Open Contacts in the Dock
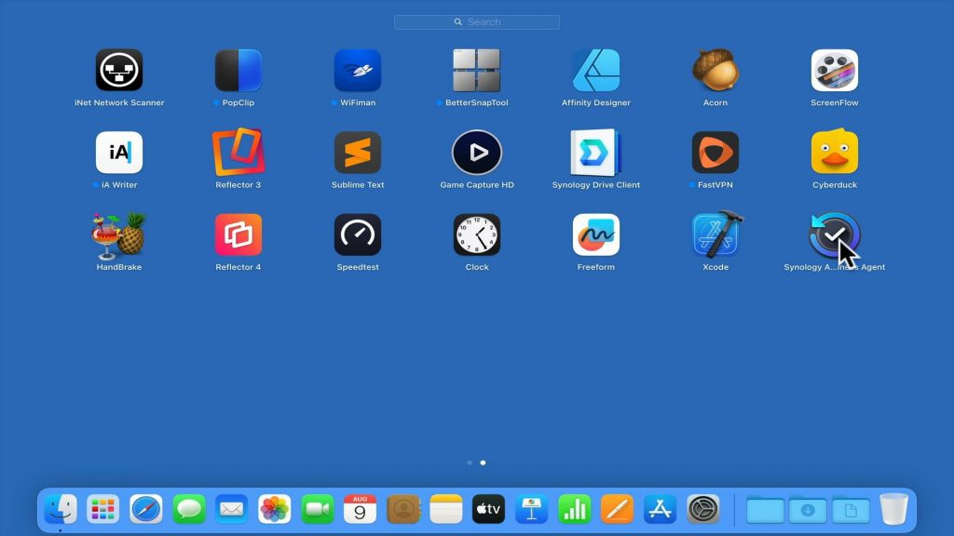Screen dimensions: 954x536 click(x=403, y=509)
